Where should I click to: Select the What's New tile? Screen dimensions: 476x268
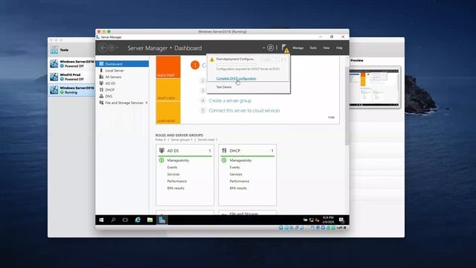[x=168, y=89]
